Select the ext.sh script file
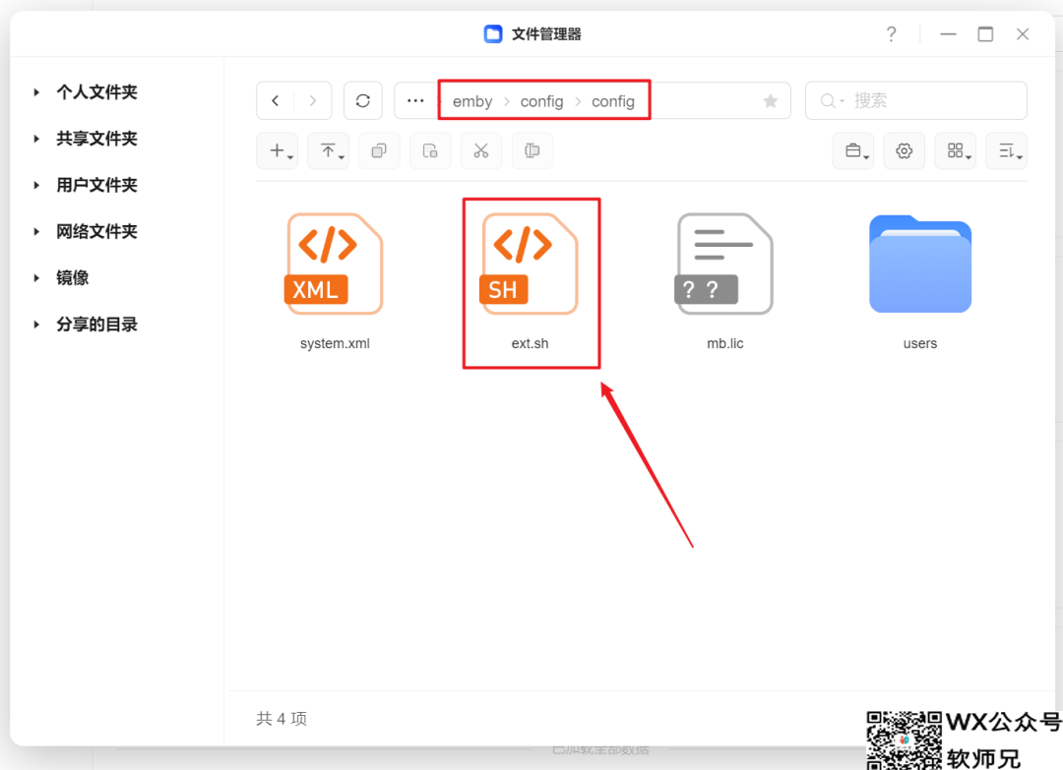This screenshot has width=1063, height=770. tap(530, 264)
